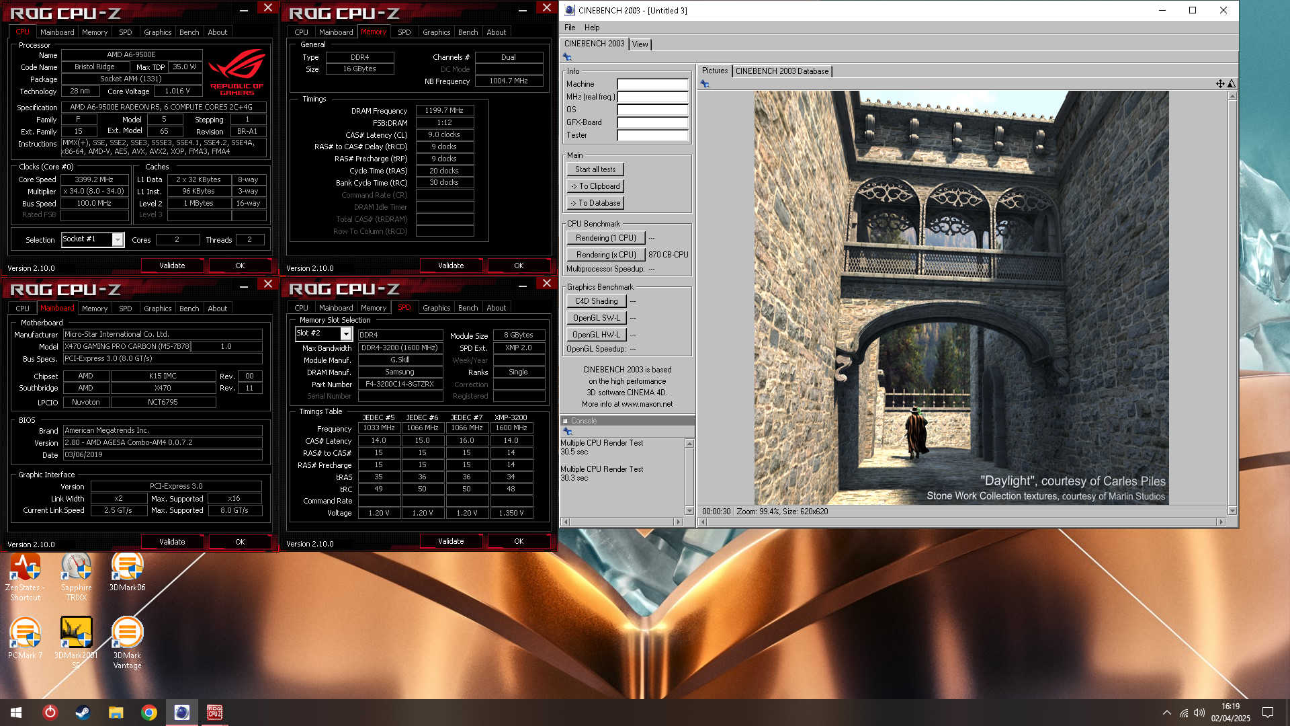This screenshot has width=1290, height=726.
Task: Open Bench tab in CPU window
Action: pos(189,32)
